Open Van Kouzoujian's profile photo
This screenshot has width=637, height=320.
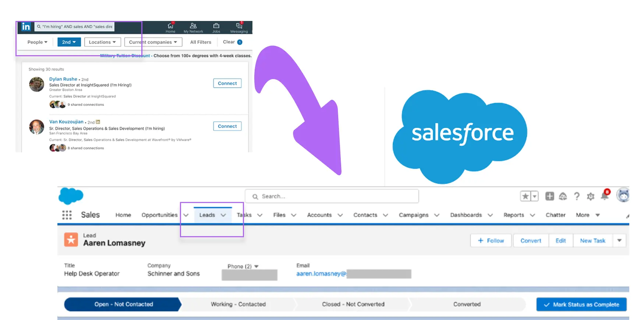pos(37,127)
